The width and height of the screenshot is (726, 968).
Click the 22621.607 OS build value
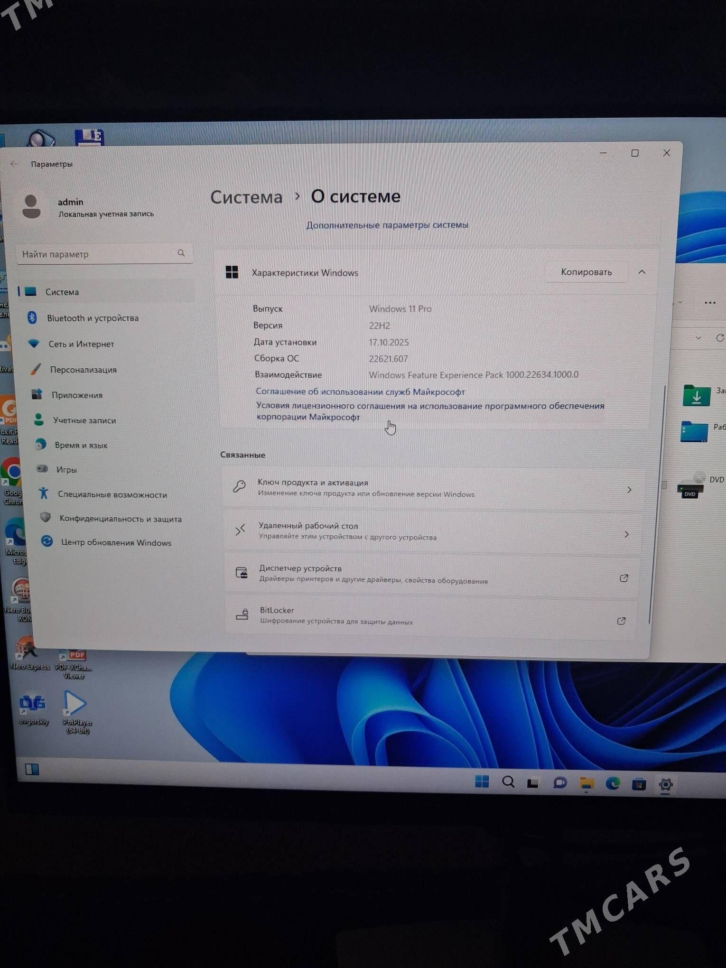[389, 359]
